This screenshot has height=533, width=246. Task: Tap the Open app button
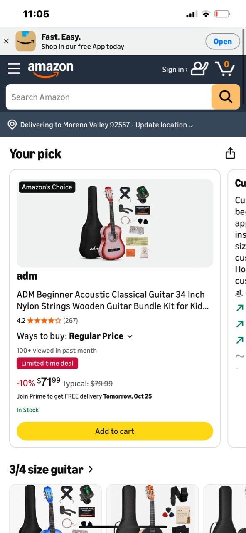click(223, 41)
